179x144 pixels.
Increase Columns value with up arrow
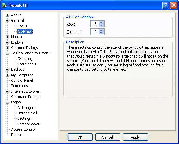101,30
